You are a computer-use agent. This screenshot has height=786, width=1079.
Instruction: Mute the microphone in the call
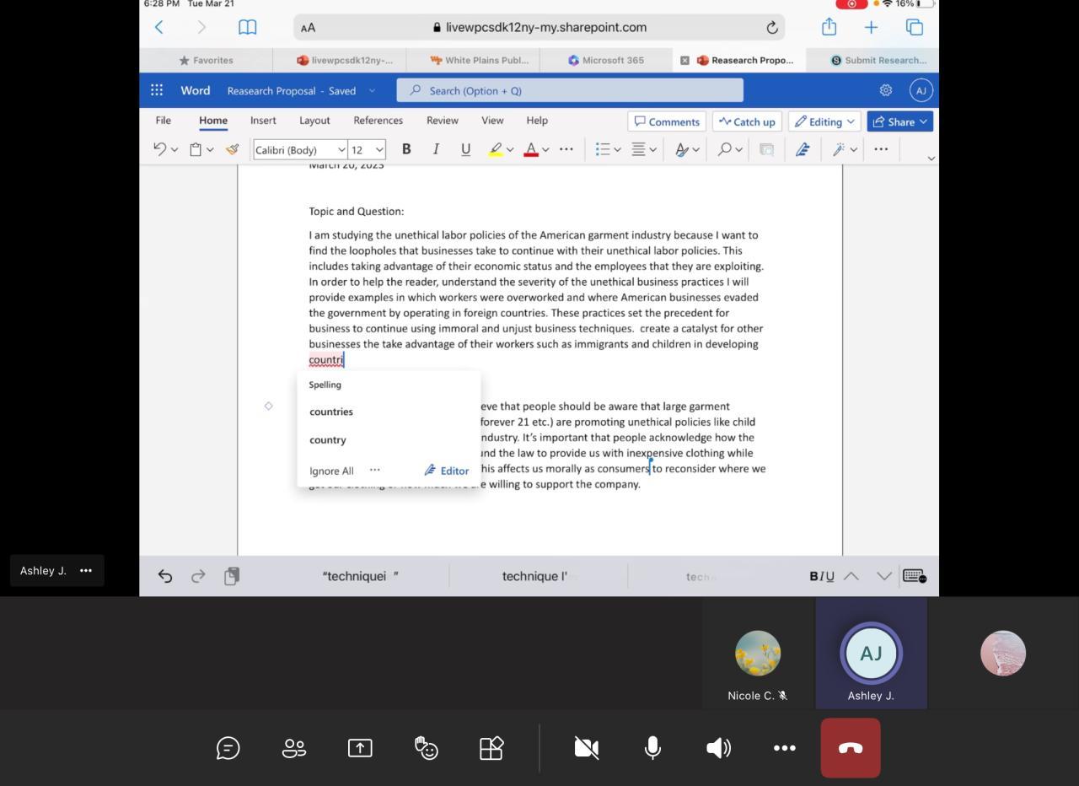(x=652, y=748)
